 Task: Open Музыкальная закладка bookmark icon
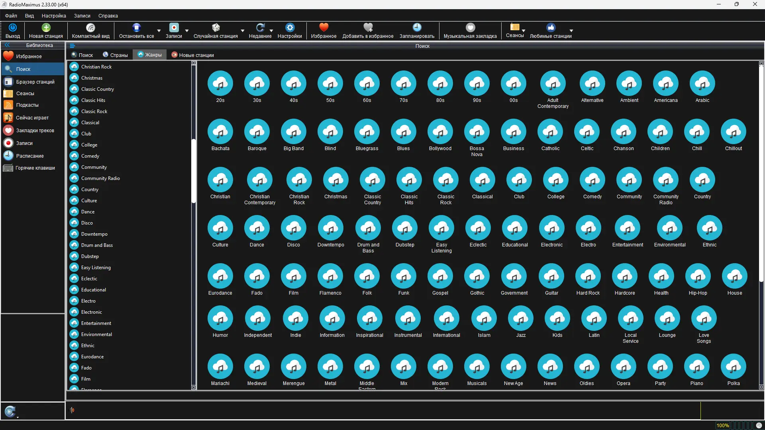470,27
